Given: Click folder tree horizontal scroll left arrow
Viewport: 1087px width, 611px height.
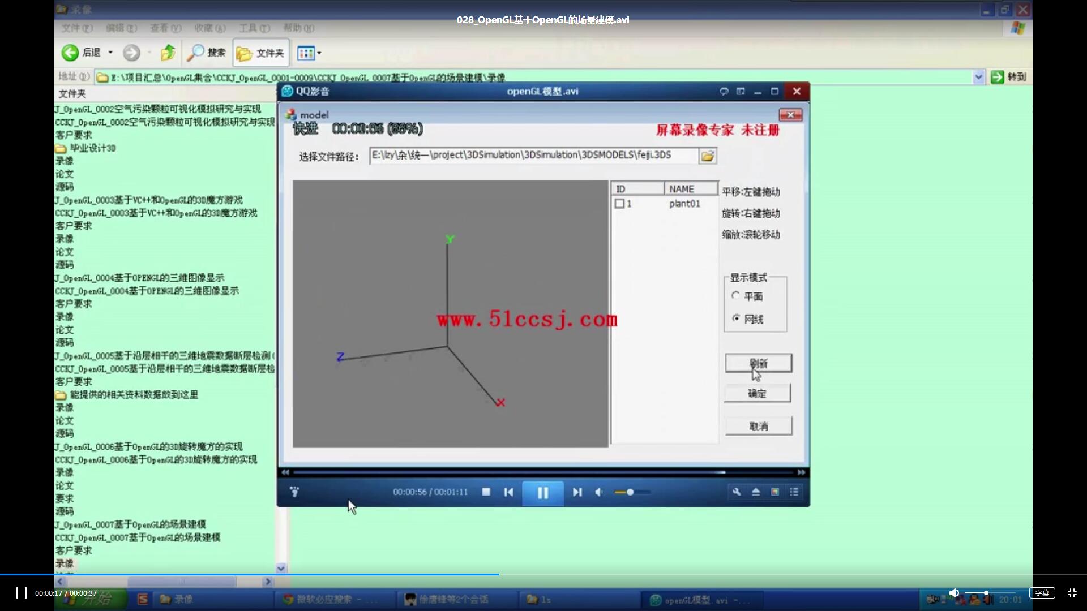Looking at the screenshot, I should pyautogui.click(x=61, y=582).
